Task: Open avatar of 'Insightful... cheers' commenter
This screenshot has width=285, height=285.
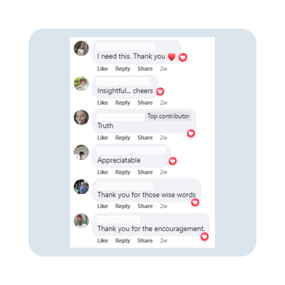Action: point(81,83)
